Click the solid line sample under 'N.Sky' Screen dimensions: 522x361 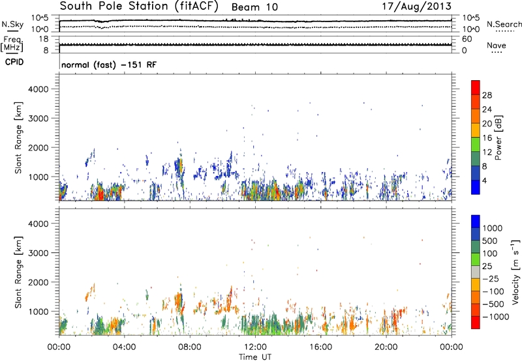pos(12,31)
